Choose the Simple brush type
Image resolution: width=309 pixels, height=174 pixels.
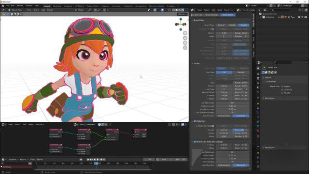[x=243, y=25]
